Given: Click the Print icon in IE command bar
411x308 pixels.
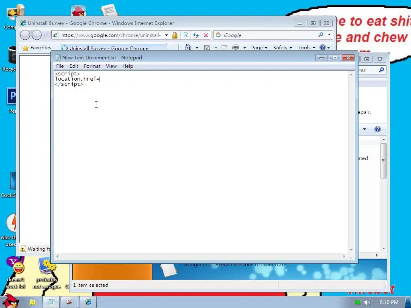Looking at the screenshot, I should tap(236, 47).
